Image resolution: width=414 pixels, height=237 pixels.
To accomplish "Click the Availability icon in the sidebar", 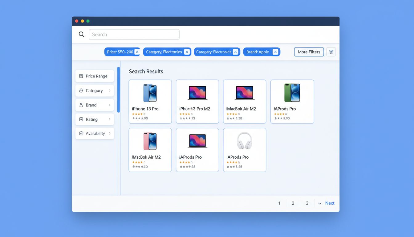I will (x=81, y=133).
